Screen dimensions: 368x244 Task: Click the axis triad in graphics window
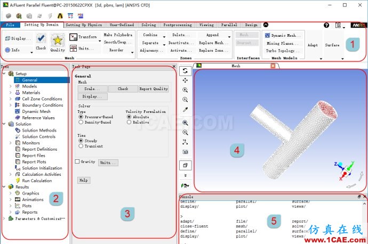[345, 170]
